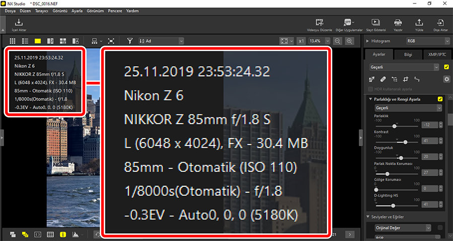453x241 pixels.
Task: Select the white balance gray point eyedropper
Action: tap(372, 79)
